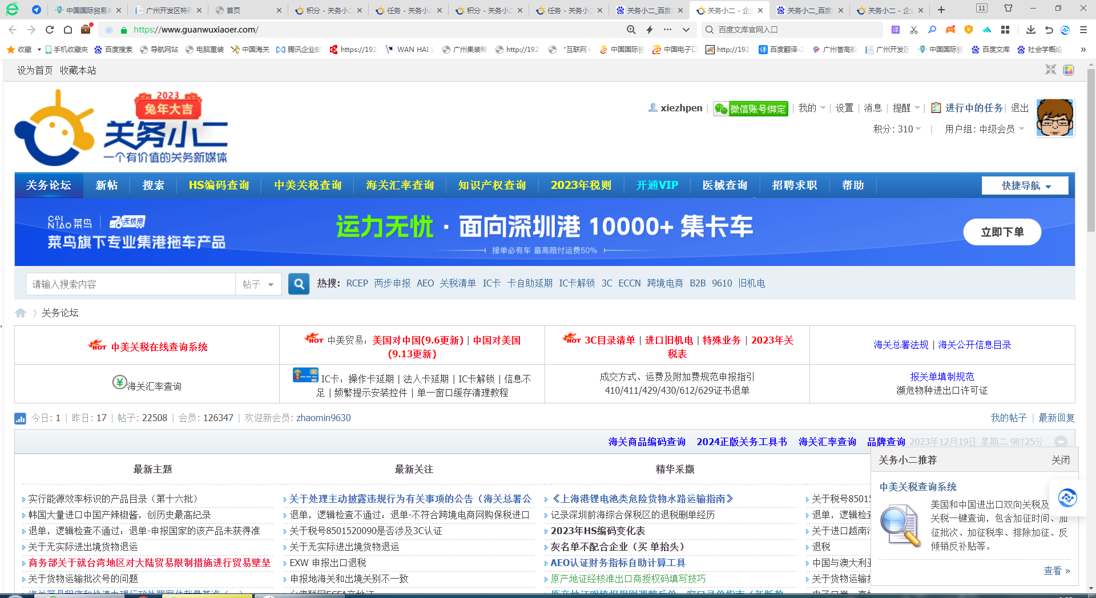Expand the 提醒 dropdown

tap(906, 108)
